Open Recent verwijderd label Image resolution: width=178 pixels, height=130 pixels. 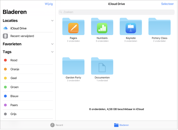click(22, 36)
